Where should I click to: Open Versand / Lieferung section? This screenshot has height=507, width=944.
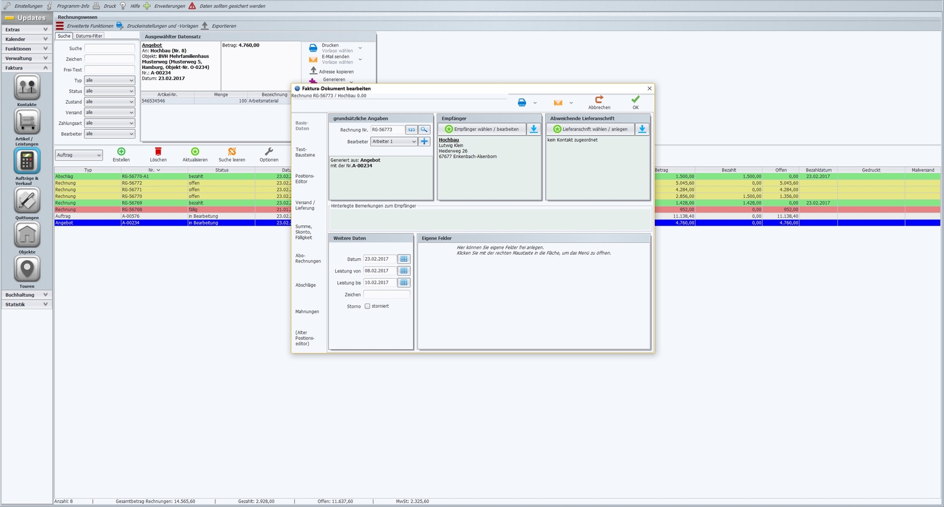click(x=305, y=205)
